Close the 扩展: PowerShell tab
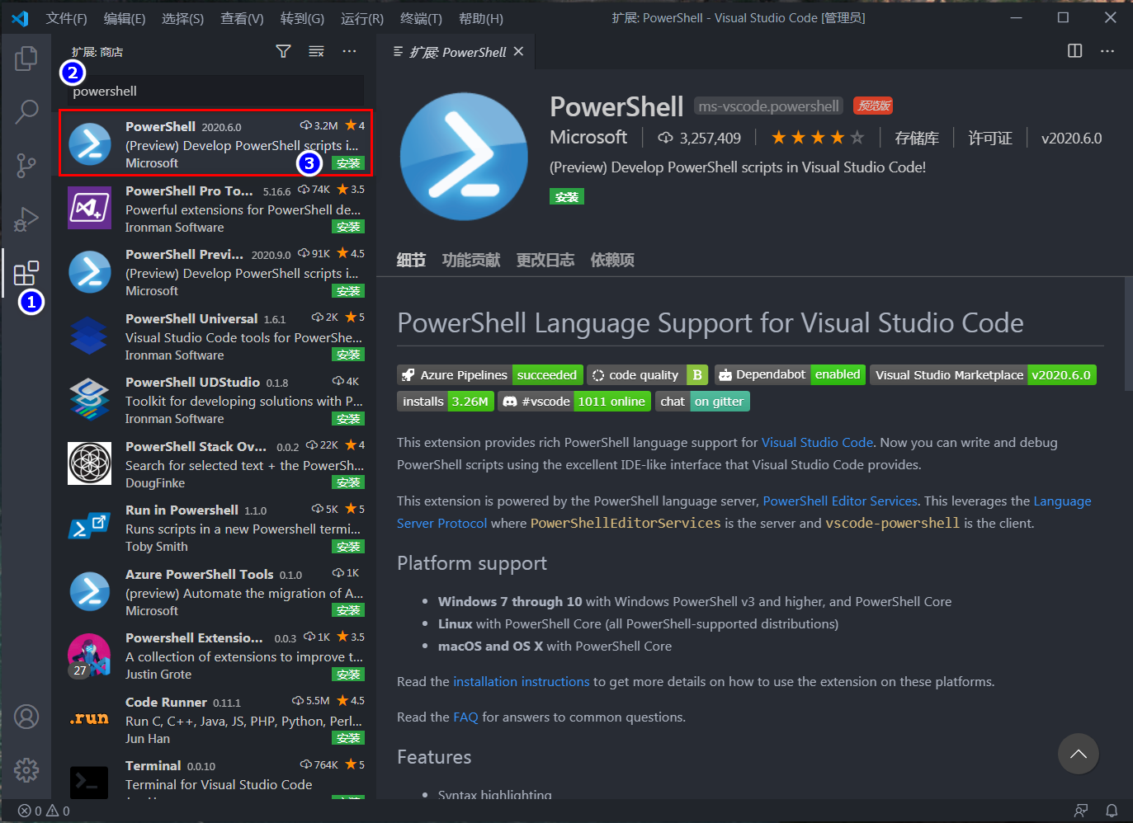The height and width of the screenshot is (823, 1133). pyautogui.click(x=518, y=51)
